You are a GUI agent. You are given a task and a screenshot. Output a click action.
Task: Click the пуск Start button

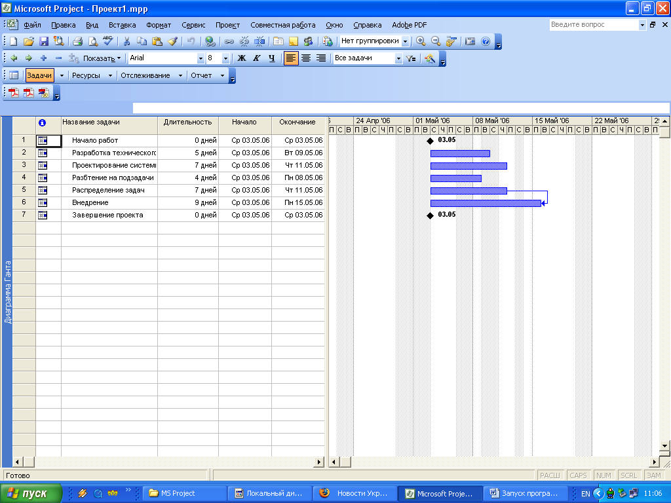[31, 493]
